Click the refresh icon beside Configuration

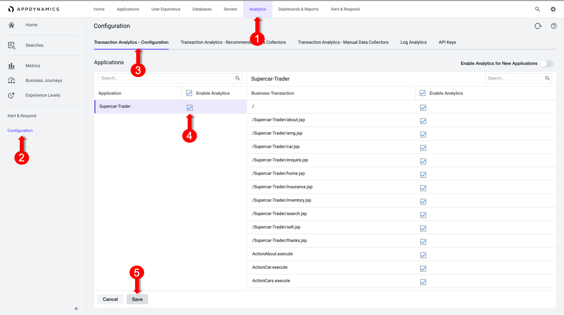click(x=538, y=26)
